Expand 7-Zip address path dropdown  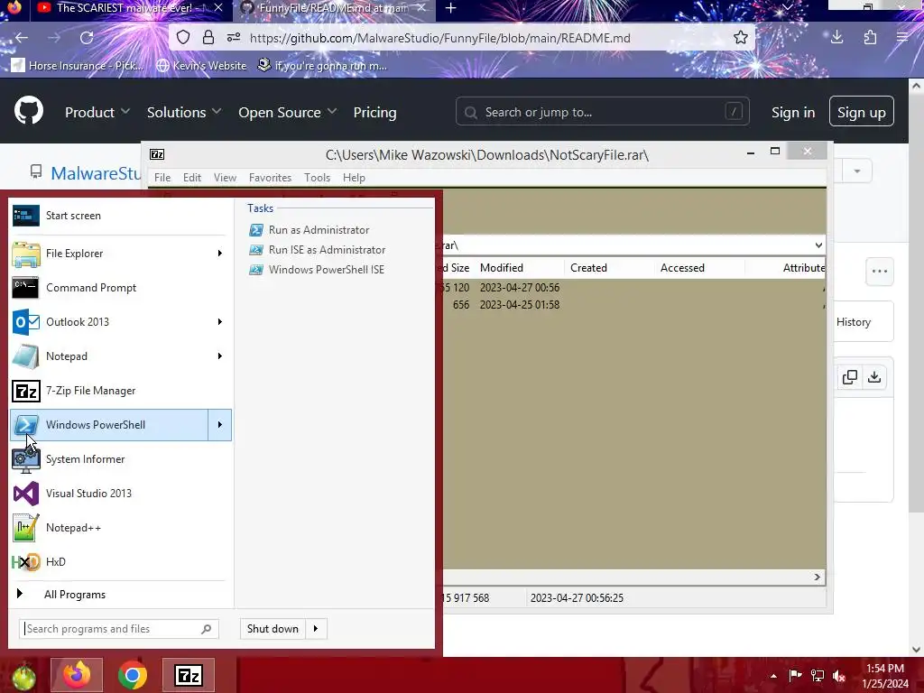tap(818, 245)
